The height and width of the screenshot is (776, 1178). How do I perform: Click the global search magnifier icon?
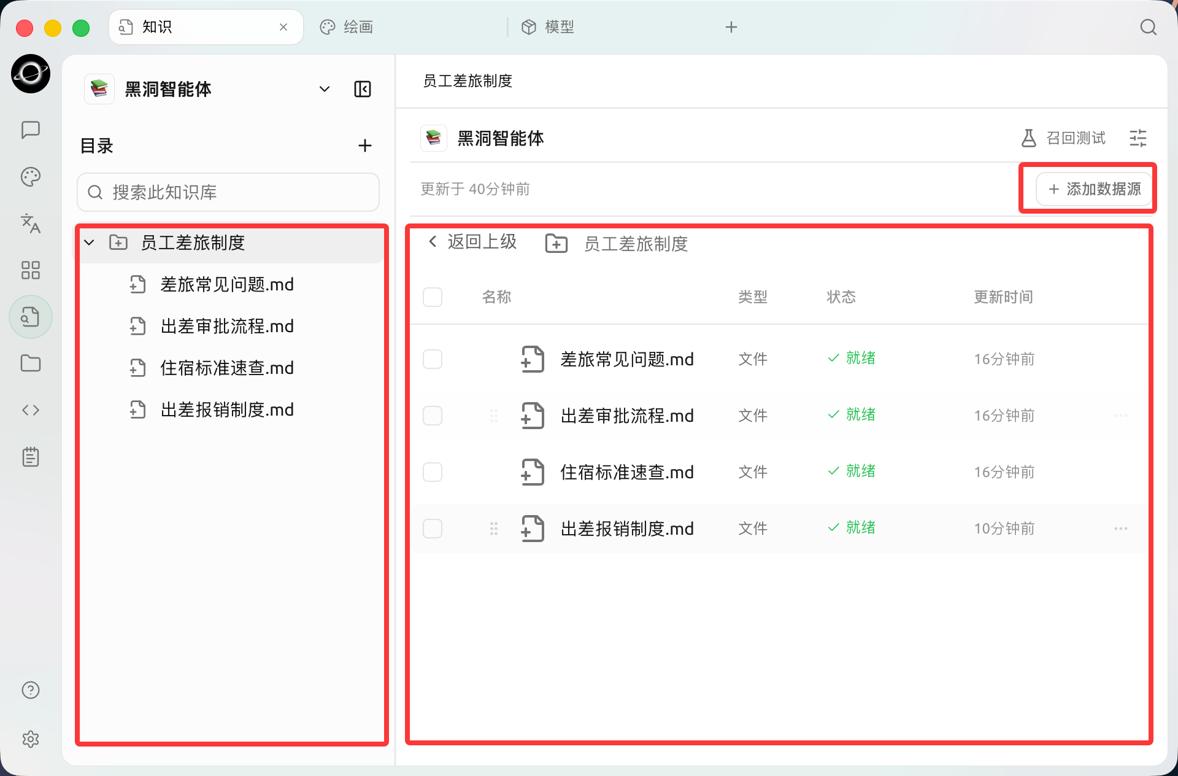tap(1149, 27)
